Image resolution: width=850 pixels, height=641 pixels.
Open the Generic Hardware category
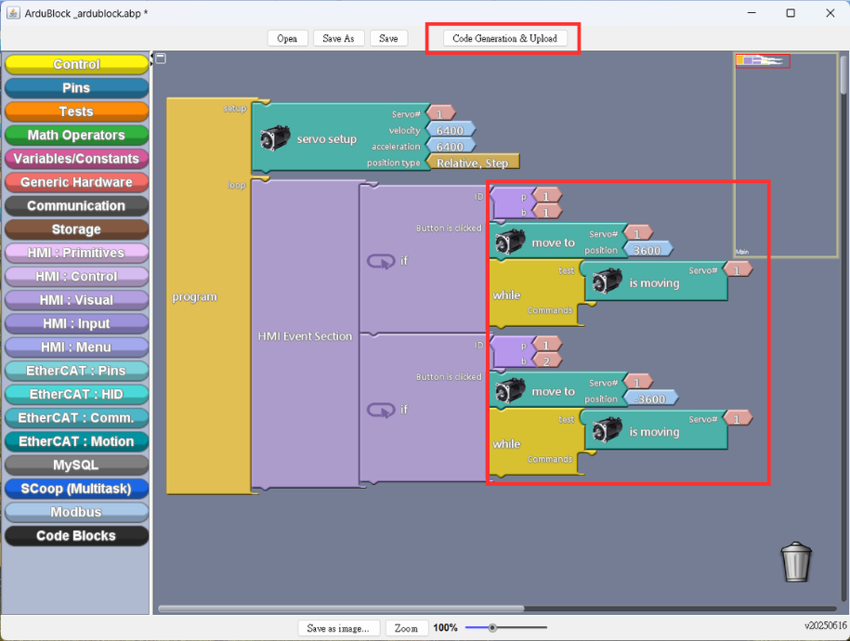coord(76,182)
